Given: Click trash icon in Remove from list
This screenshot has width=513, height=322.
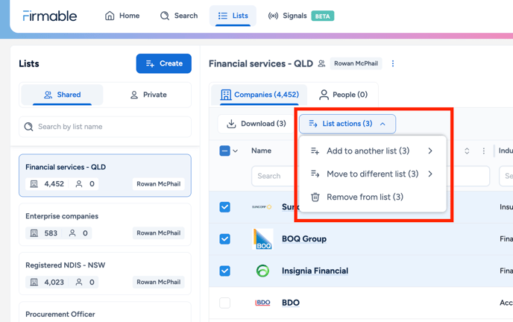Looking at the screenshot, I should pyautogui.click(x=315, y=197).
